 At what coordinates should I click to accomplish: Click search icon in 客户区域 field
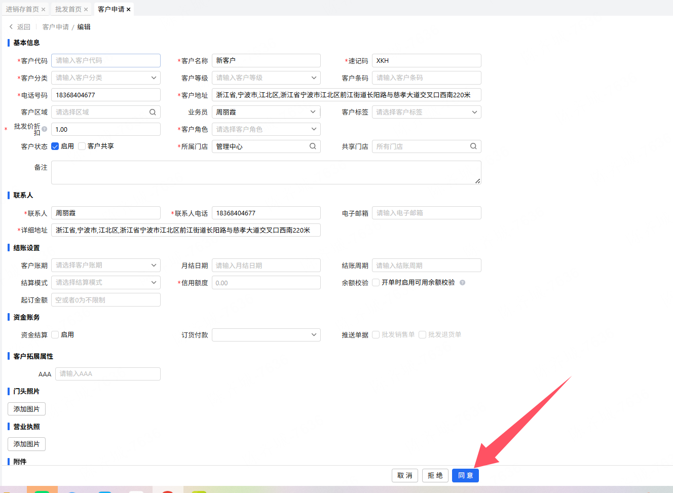click(153, 112)
